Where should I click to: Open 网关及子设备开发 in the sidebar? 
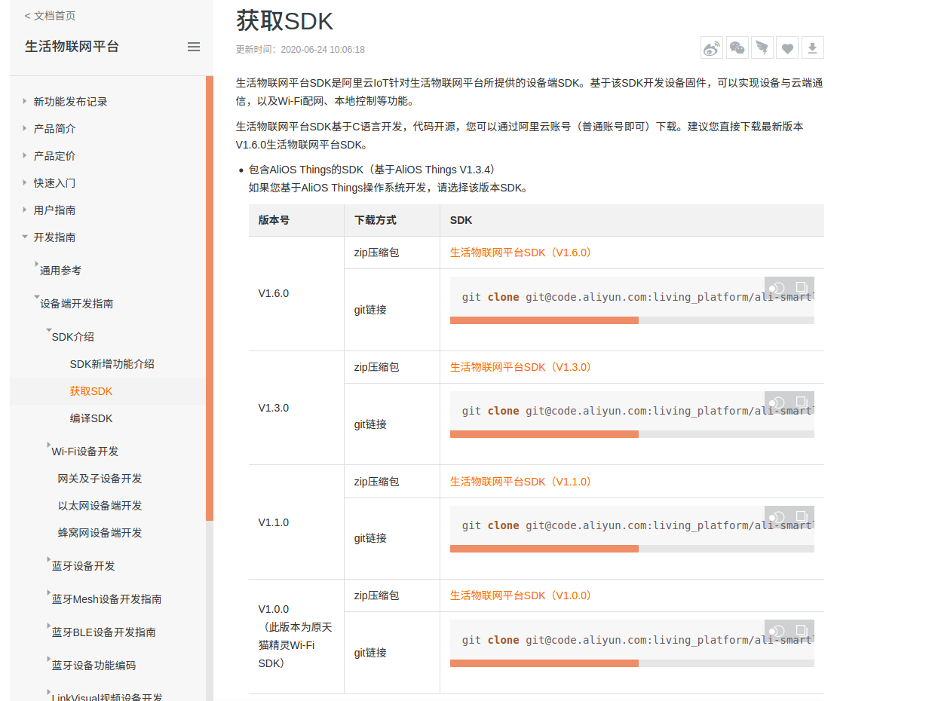pyautogui.click(x=100, y=479)
